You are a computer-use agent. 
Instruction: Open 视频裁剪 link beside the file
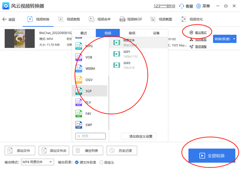tap(201, 40)
